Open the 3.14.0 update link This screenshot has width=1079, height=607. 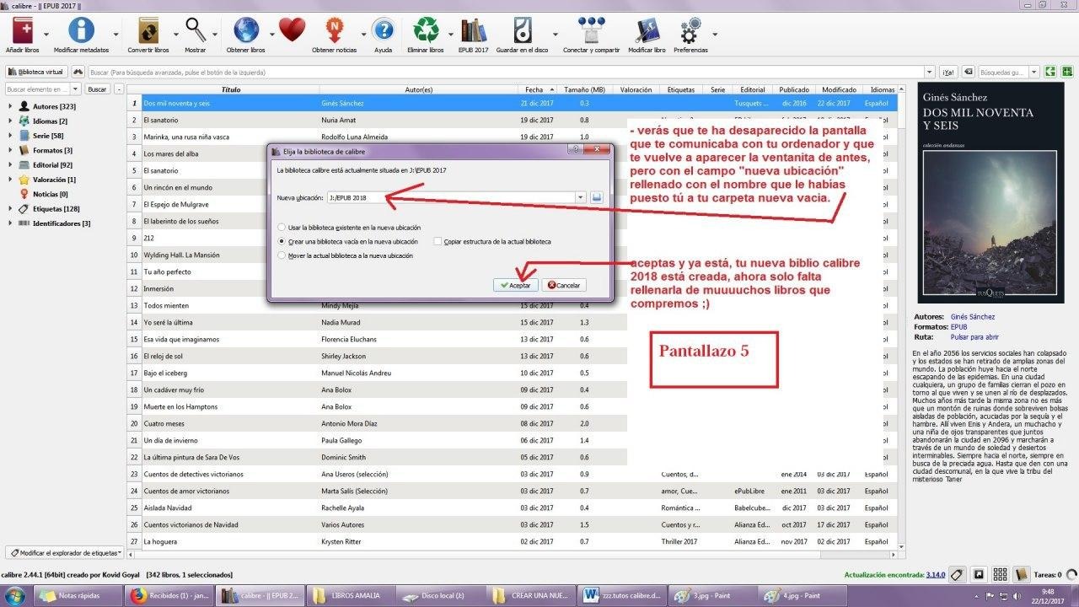pos(936,575)
